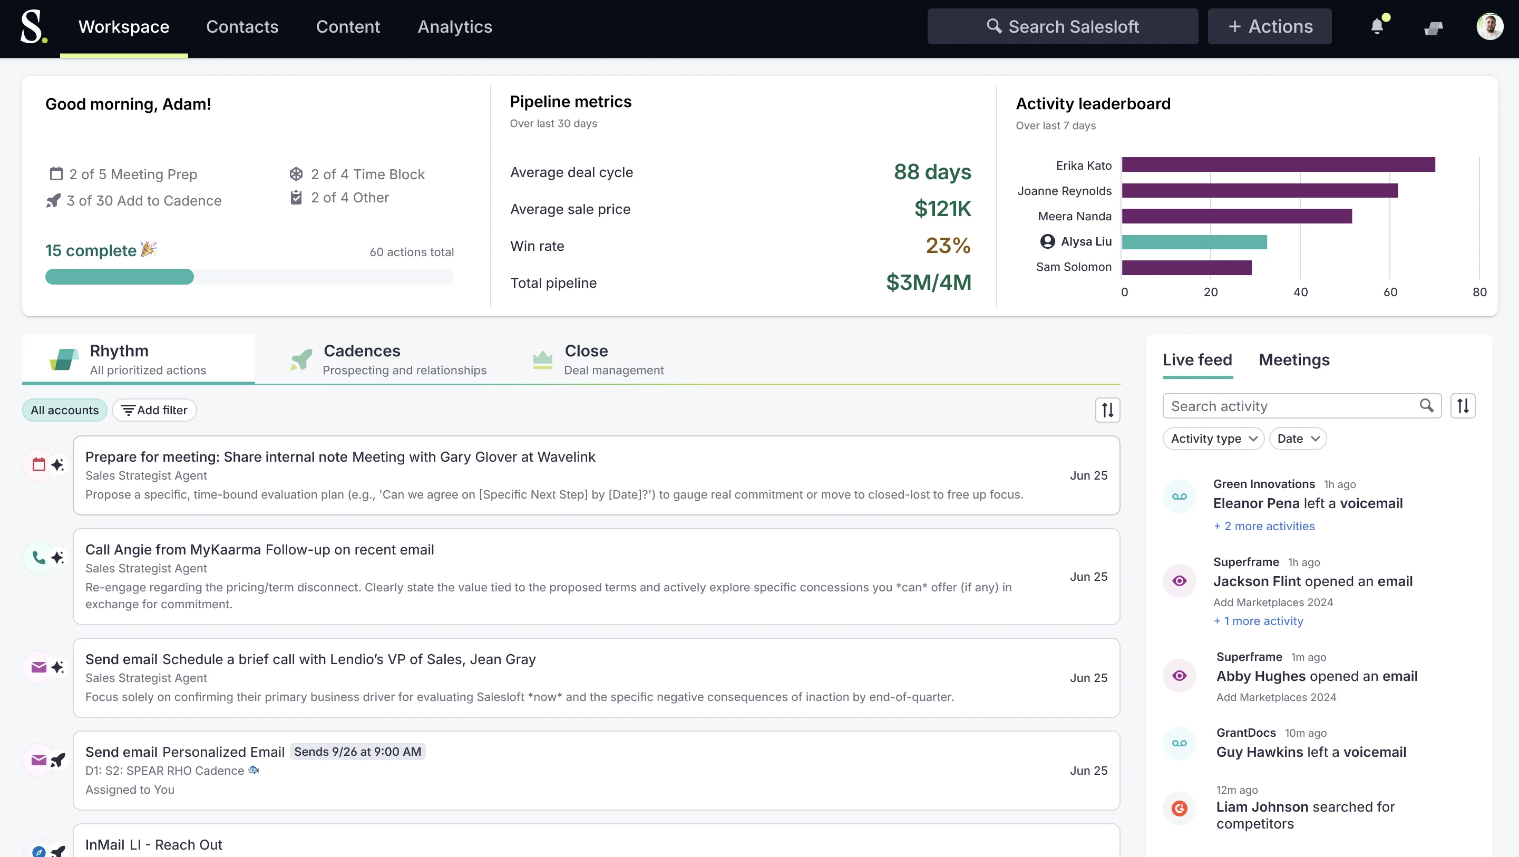
Task: Click sort icon above Rhythm action list
Action: [x=1107, y=410]
